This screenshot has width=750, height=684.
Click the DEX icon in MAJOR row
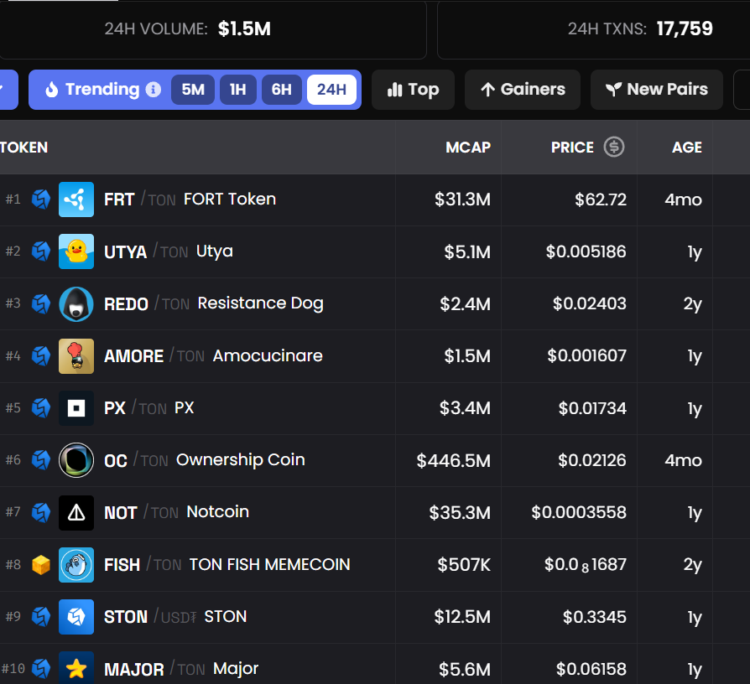tap(41, 669)
